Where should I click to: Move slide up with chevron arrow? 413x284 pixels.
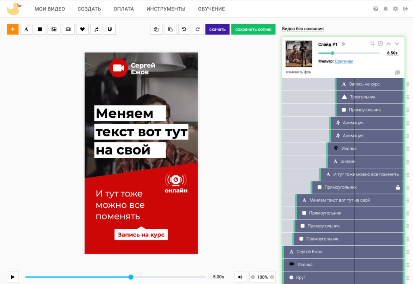[389, 44]
